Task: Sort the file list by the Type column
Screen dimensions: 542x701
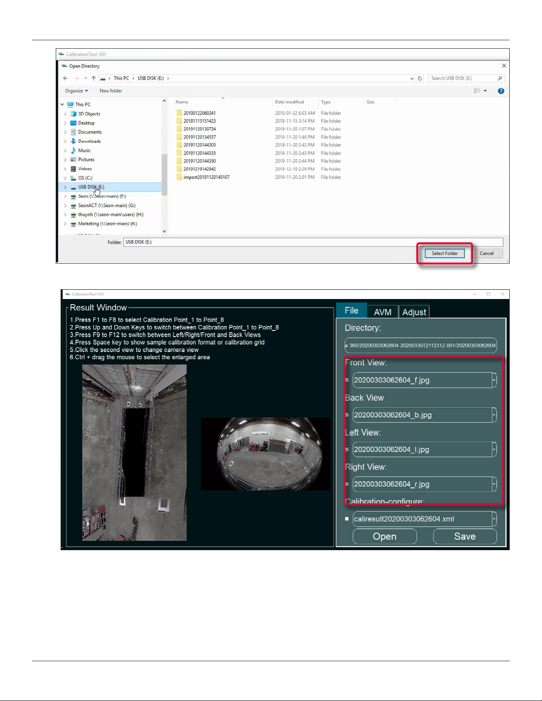Action: [326, 102]
